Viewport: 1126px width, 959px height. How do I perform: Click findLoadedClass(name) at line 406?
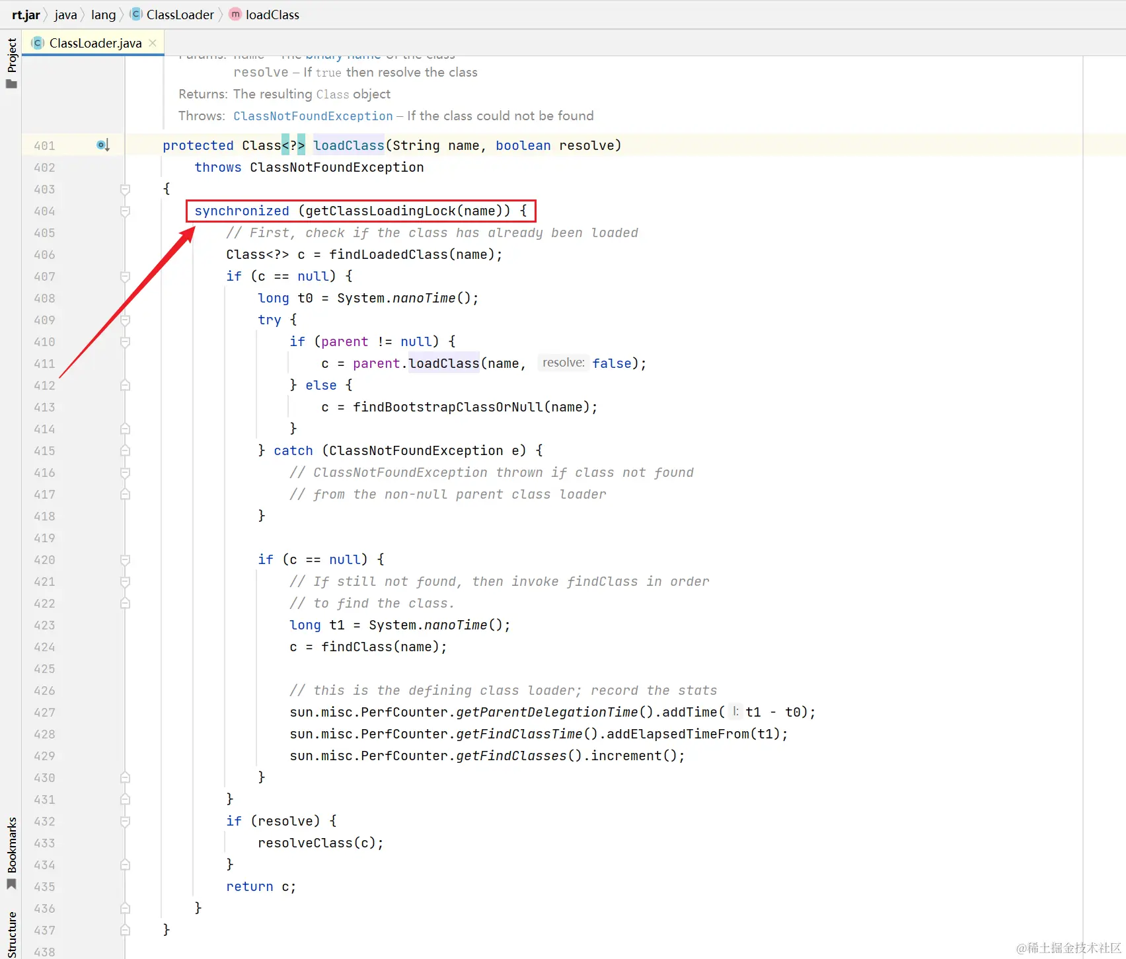tap(412, 255)
